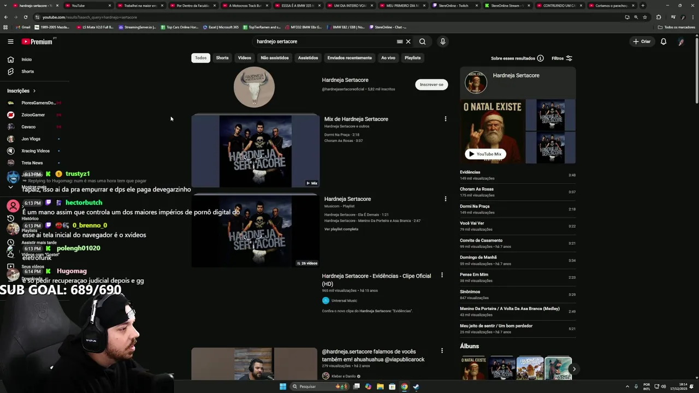
Task: Open more options for Hardneja Sertacore playlist
Action: click(x=445, y=199)
